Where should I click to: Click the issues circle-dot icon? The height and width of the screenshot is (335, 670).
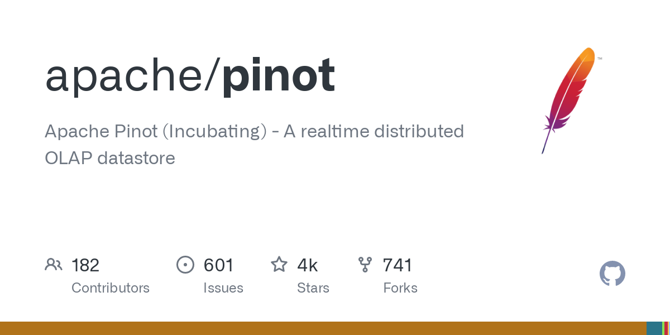[185, 265]
